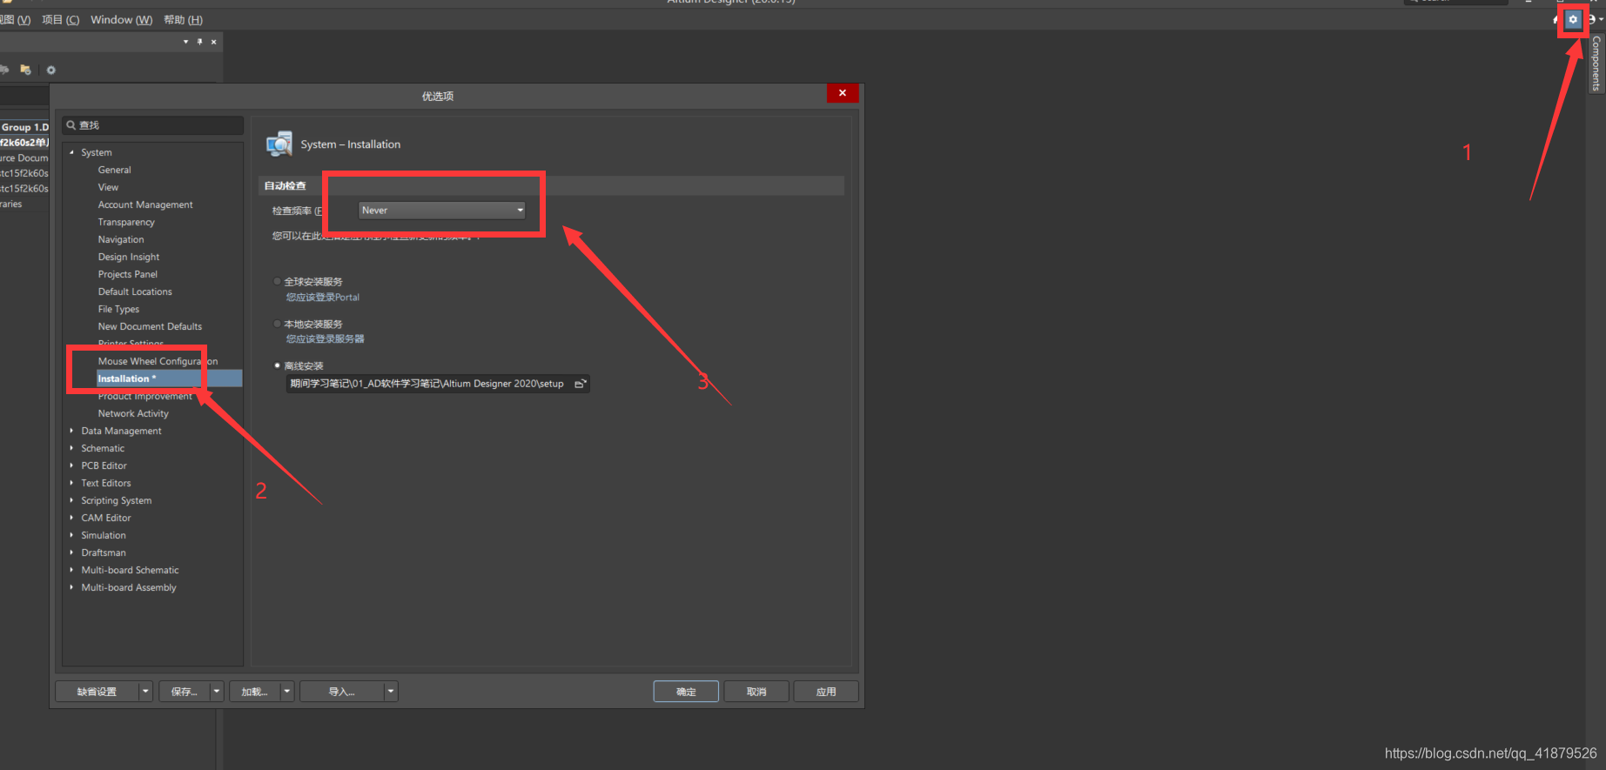Select the 离线安装 radio option
The width and height of the screenshot is (1606, 770).
(278, 365)
